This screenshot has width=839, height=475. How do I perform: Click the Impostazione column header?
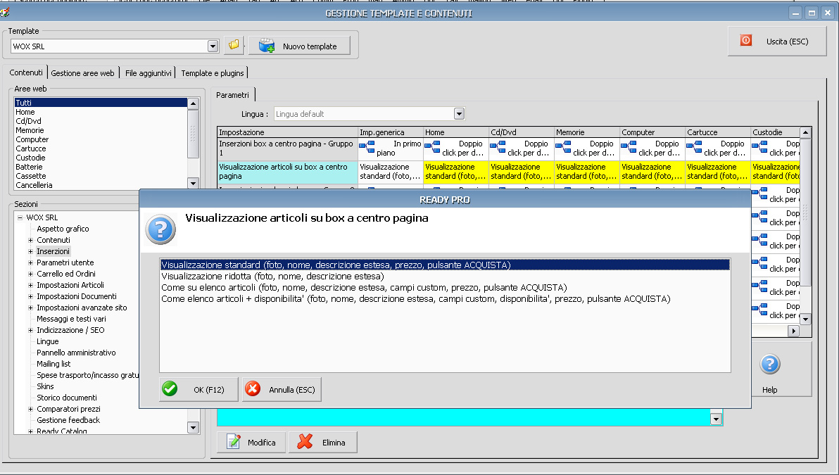coord(287,132)
